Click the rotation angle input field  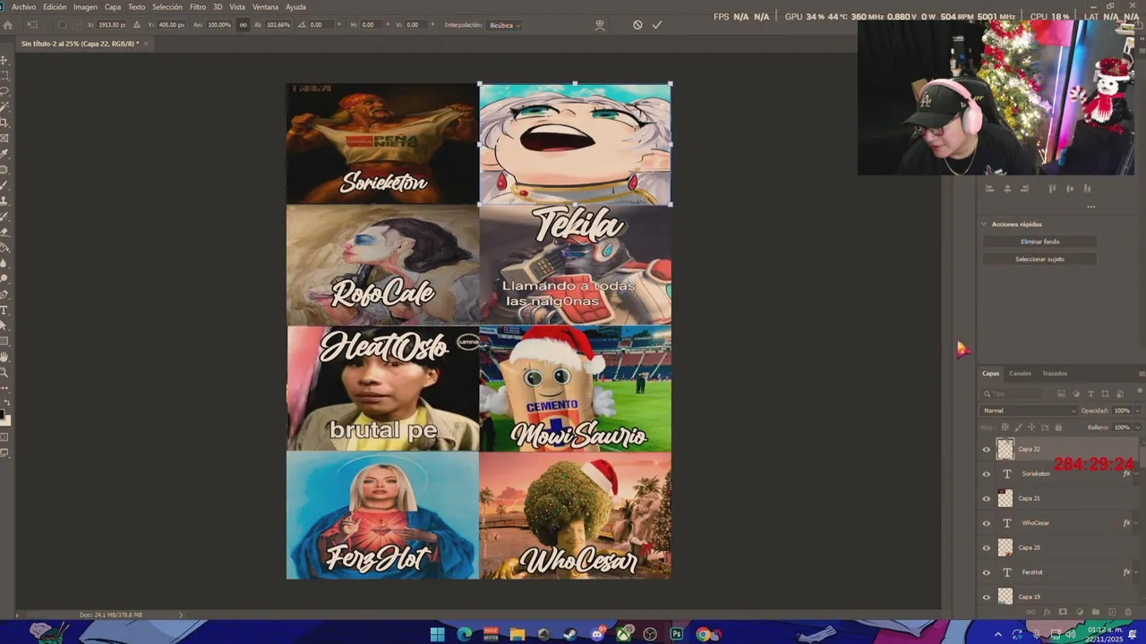[321, 25]
